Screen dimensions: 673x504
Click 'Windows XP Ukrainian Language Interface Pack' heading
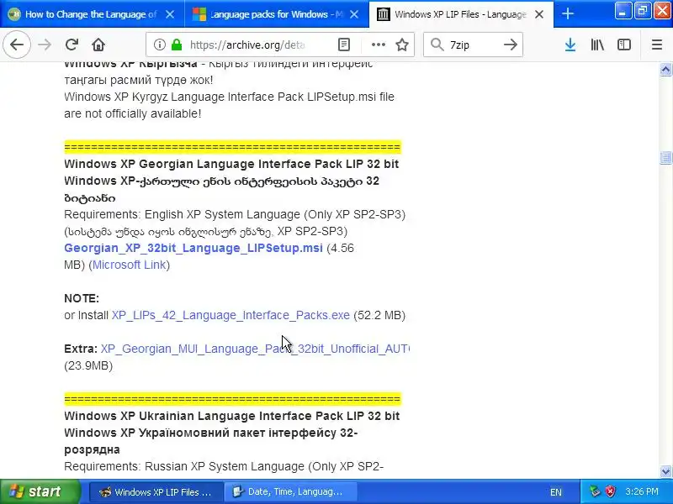tap(232, 416)
